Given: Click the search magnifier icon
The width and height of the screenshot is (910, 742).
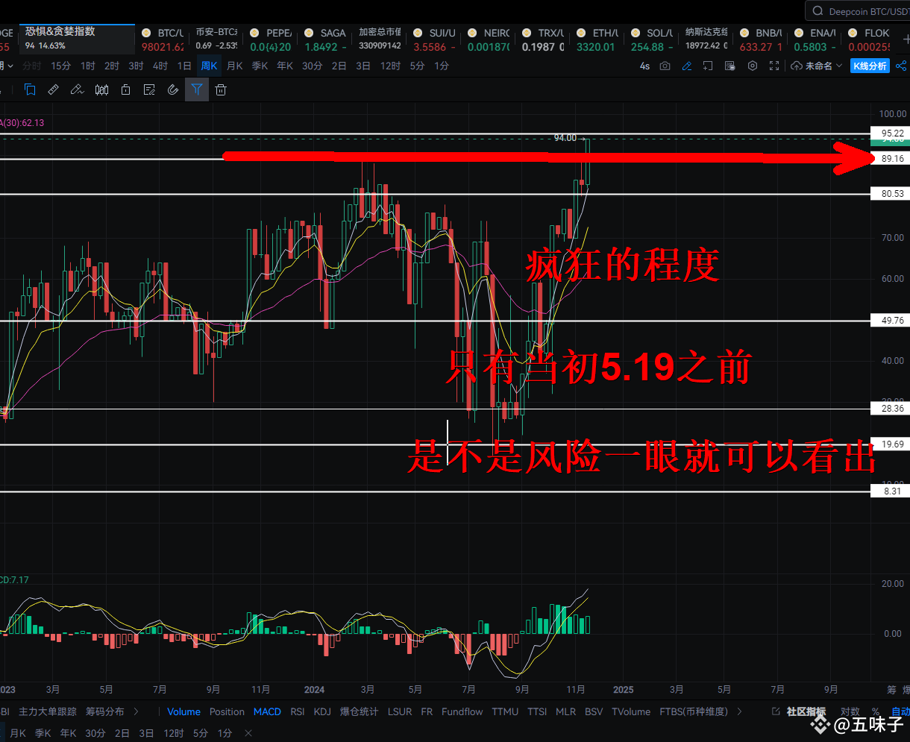Looking at the screenshot, I should click(x=819, y=11).
